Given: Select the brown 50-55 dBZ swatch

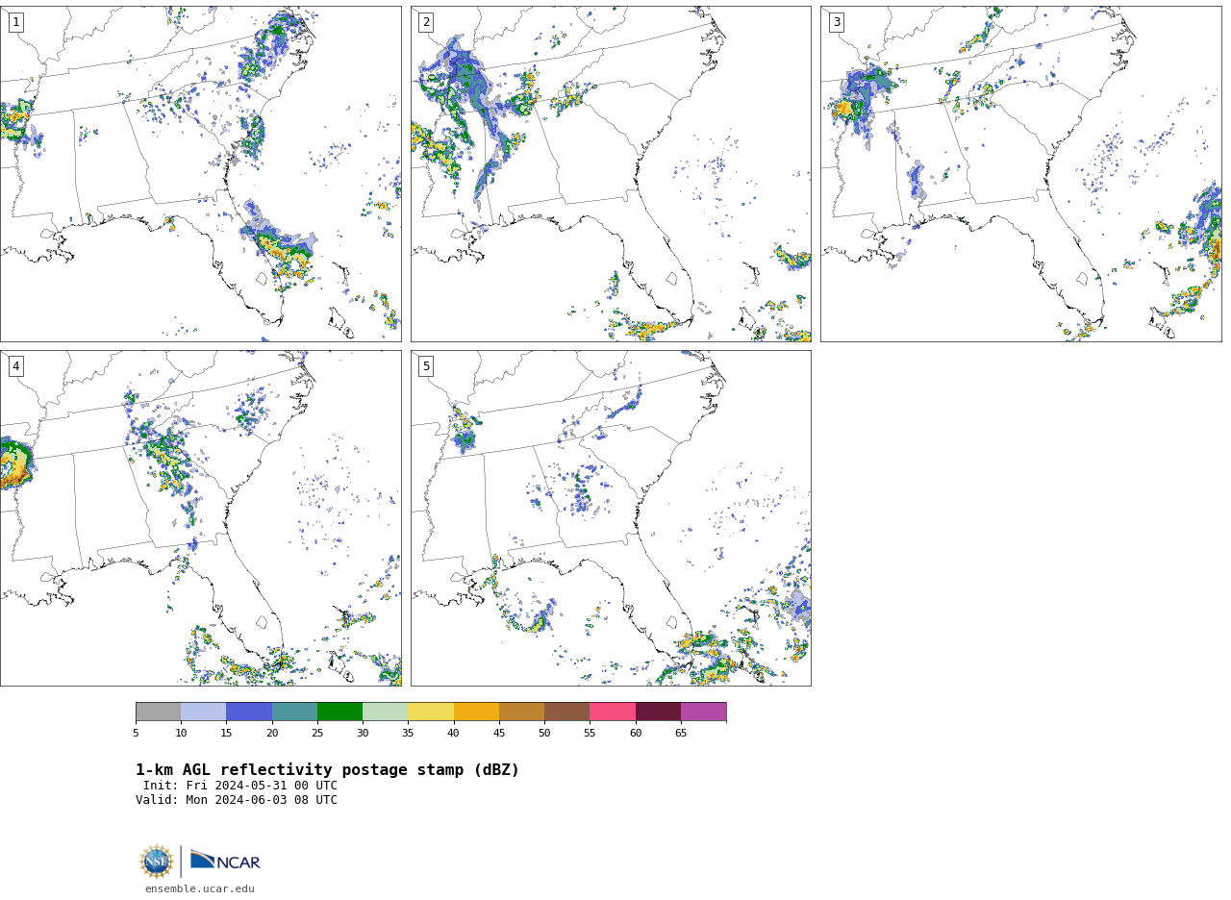Looking at the screenshot, I should (x=566, y=712).
